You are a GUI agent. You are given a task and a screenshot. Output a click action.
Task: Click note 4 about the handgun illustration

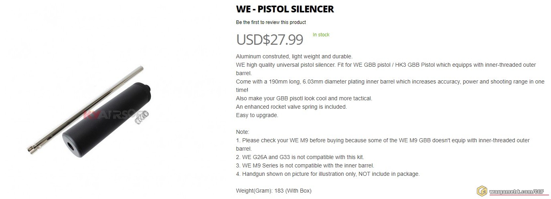pos(328,174)
